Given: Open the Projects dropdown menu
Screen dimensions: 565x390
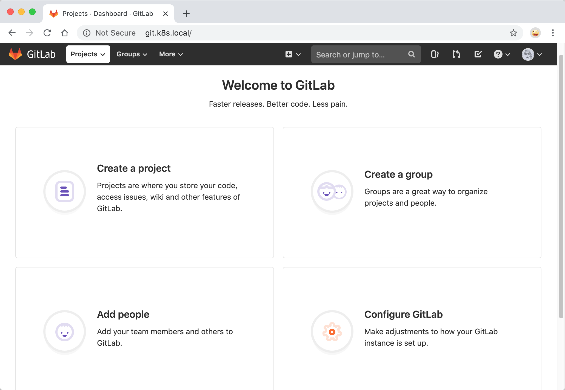Looking at the screenshot, I should click(88, 54).
